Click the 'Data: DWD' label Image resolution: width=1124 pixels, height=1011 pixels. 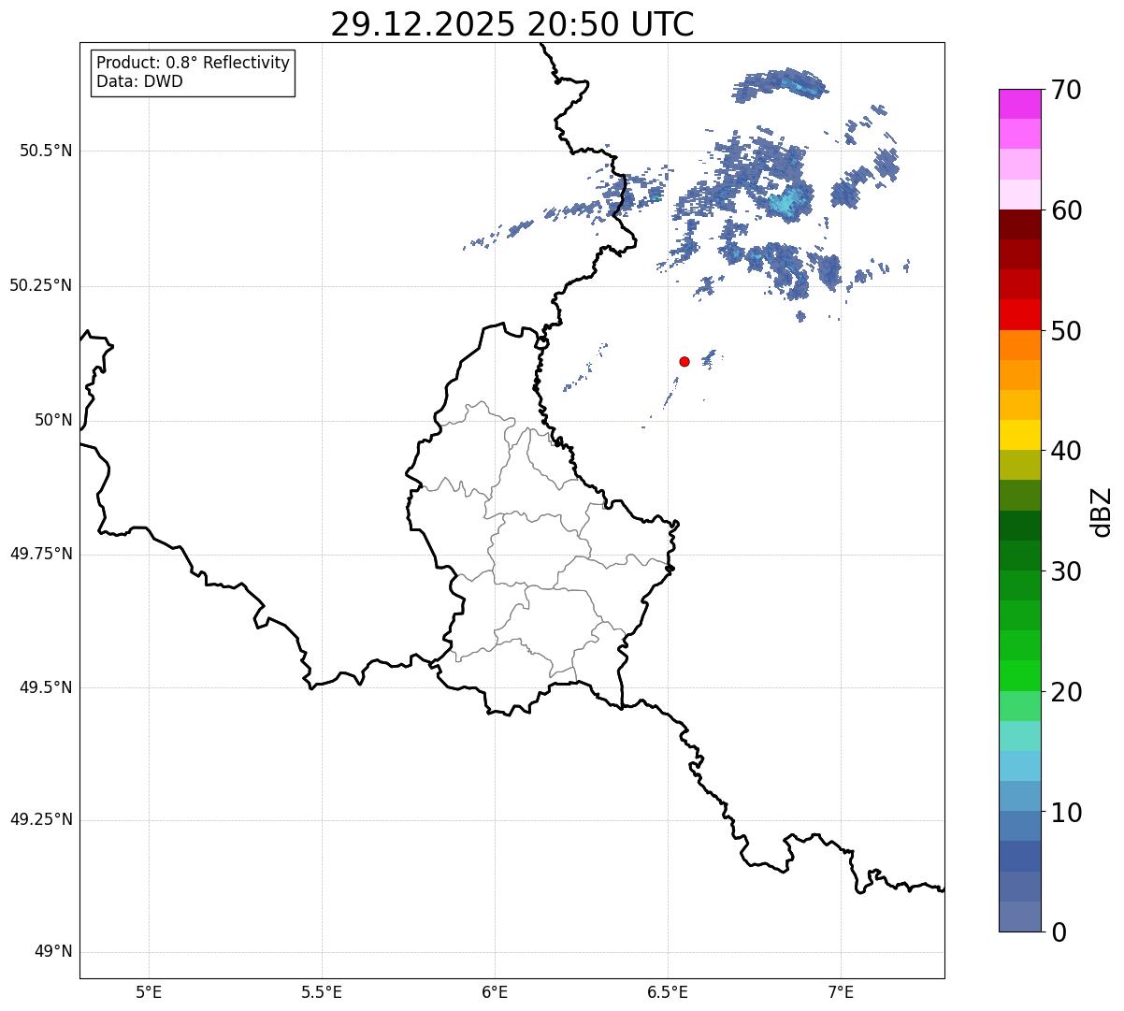tap(140, 81)
